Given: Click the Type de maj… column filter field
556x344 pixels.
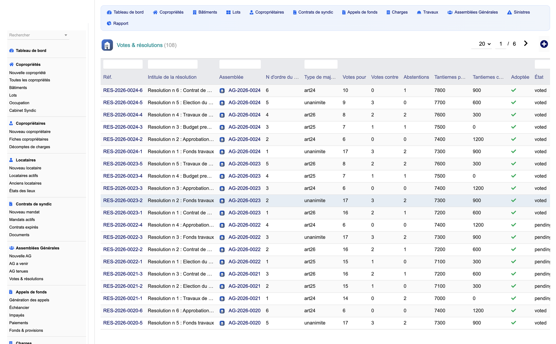Looking at the screenshot, I should [321, 64].
